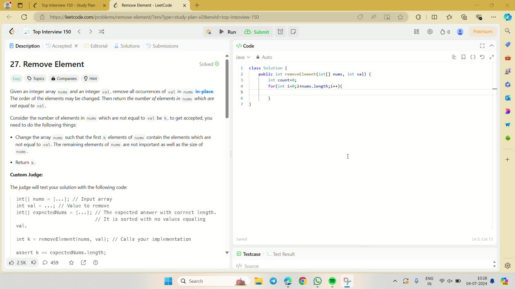Open the Submissions tab
This screenshot has width=515, height=289.
[162, 46]
